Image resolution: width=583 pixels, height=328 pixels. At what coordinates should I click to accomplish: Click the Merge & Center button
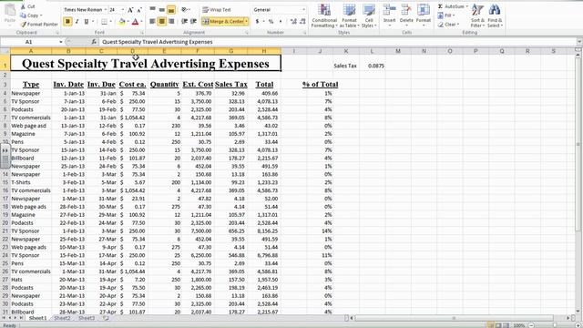click(x=222, y=22)
